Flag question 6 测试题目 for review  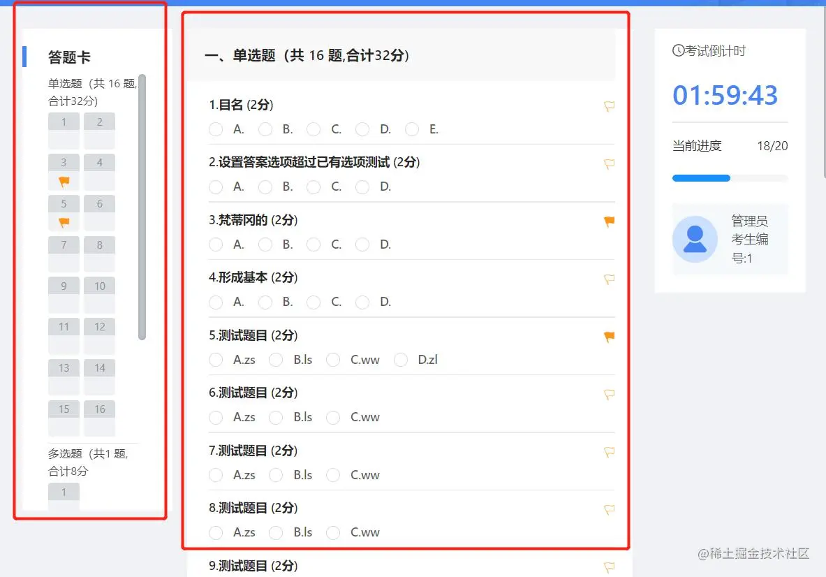tap(609, 394)
